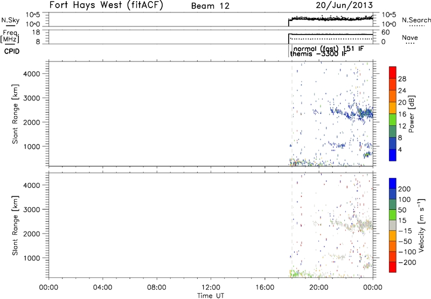431x299 pixels.
Task: Click the gray Velocity segment between 15 and -15
Action: [393, 225]
